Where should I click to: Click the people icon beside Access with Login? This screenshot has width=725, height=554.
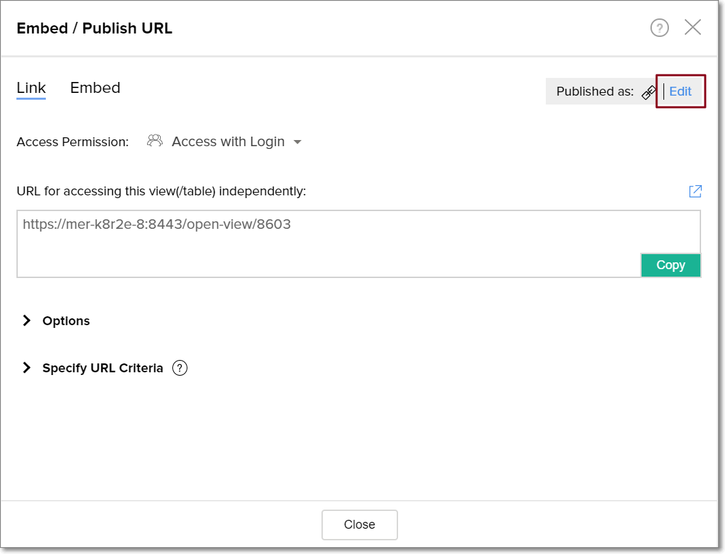point(155,141)
